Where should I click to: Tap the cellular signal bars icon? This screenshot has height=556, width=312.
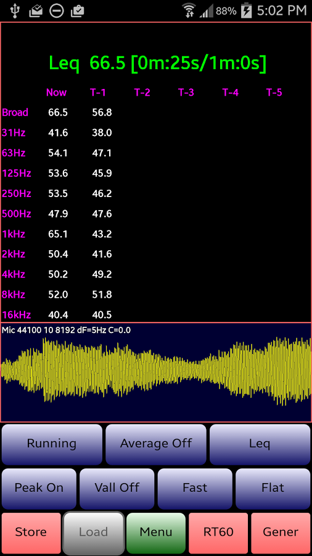(206, 12)
